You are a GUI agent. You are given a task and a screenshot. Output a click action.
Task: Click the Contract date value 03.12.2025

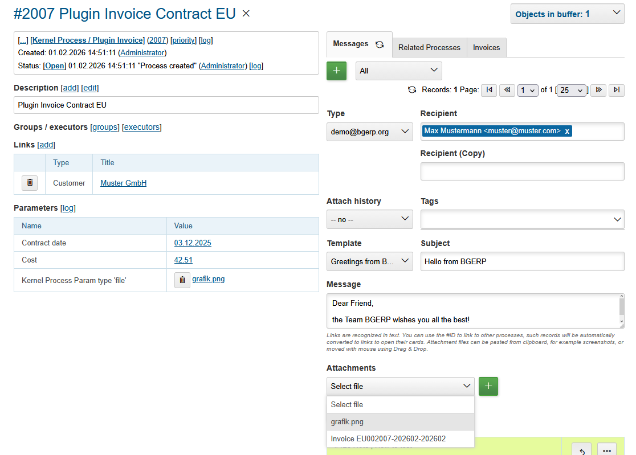[x=193, y=243]
